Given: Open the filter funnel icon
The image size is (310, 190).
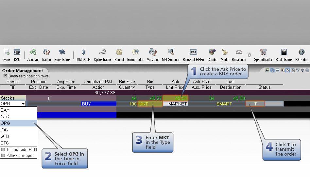Looking at the screenshot, I should pos(298,70).
